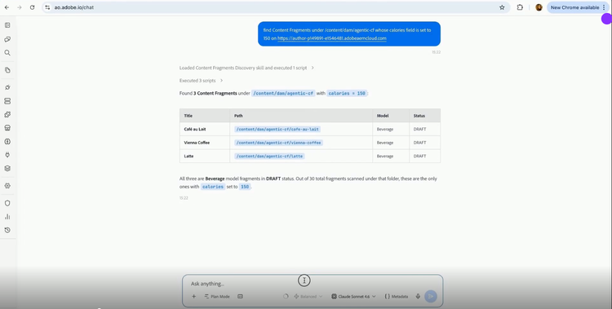Open the chat conversations icon in sidebar
The width and height of the screenshot is (612, 309).
point(7,39)
